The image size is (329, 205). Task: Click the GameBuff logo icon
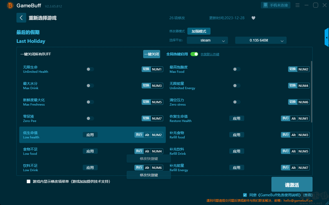[x=10, y=5]
